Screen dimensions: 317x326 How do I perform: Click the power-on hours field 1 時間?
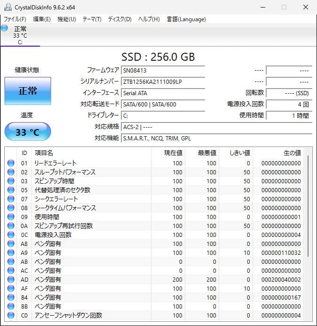(289, 115)
